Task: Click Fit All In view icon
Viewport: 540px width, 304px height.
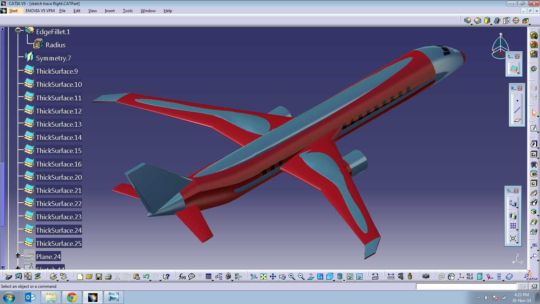Action: pos(263,277)
